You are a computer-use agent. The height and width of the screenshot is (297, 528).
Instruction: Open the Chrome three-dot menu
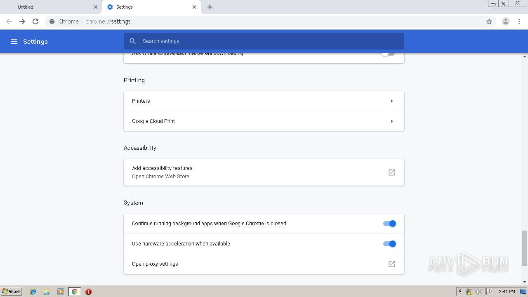(519, 21)
